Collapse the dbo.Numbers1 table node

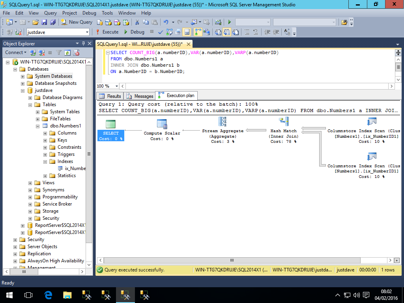click(x=38, y=126)
